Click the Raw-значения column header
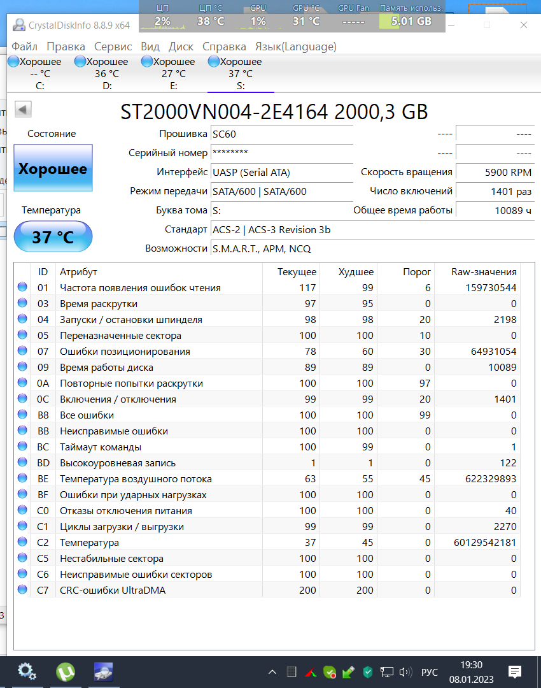Screen dimensions: 541x688 478,271
